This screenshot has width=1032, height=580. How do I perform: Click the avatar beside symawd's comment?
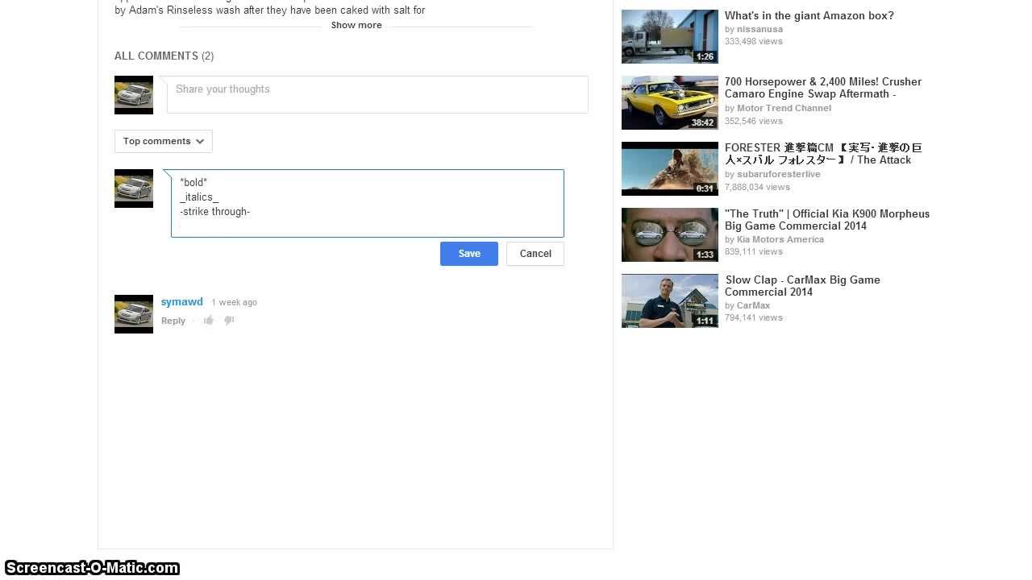[x=134, y=314]
